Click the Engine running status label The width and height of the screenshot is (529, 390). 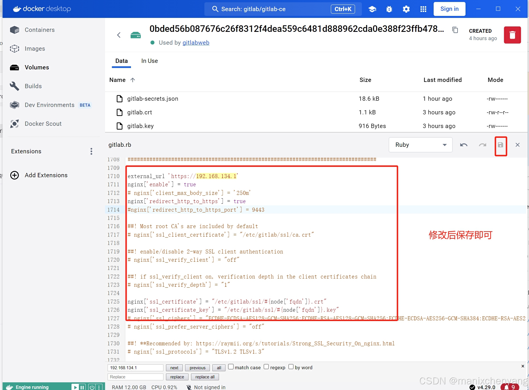coord(32,387)
